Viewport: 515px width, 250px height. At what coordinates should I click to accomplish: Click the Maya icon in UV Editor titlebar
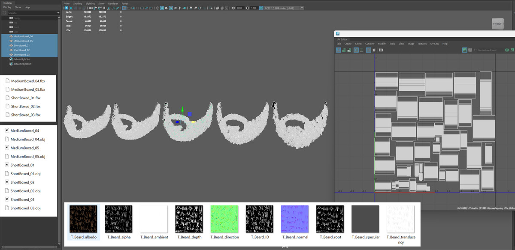tap(338, 33)
